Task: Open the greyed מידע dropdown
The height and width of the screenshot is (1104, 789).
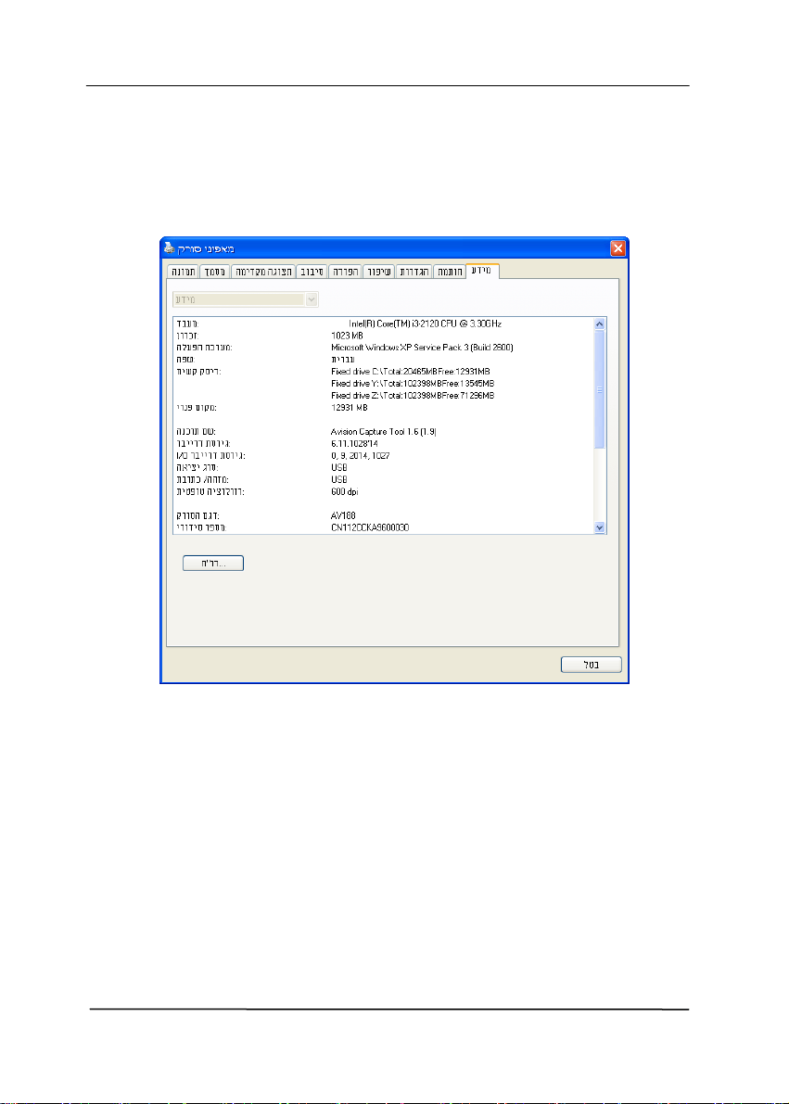Action: coord(246,299)
